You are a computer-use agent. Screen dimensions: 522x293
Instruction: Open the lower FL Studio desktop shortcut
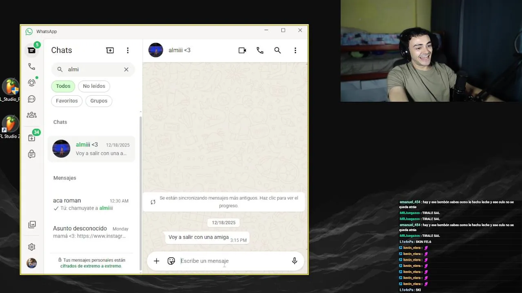click(x=10, y=127)
